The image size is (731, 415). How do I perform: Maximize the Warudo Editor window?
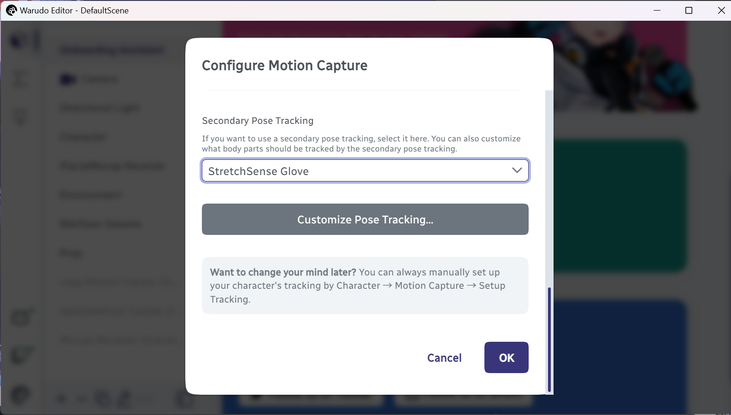tap(689, 10)
